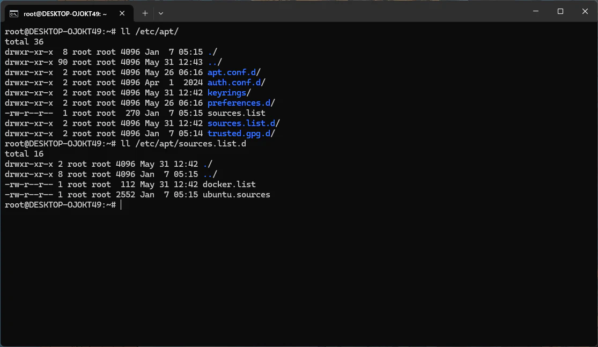Viewport: 598px width, 347px height.
Task: Click the 'll /etc/apt/sources.list.d' command text
Action: pyautogui.click(x=183, y=144)
